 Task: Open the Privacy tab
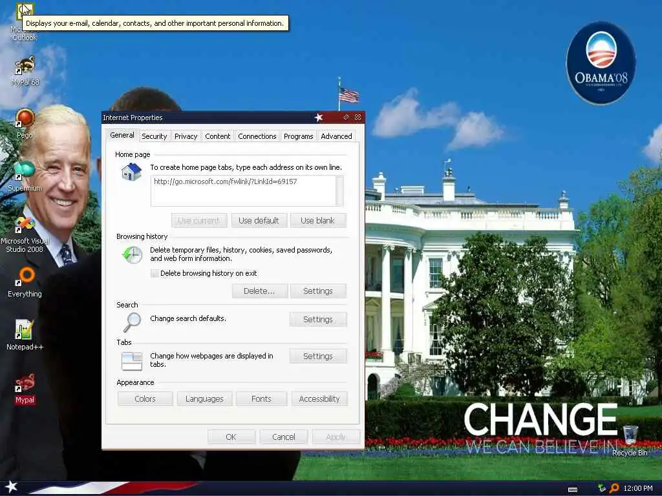click(186, 136)
